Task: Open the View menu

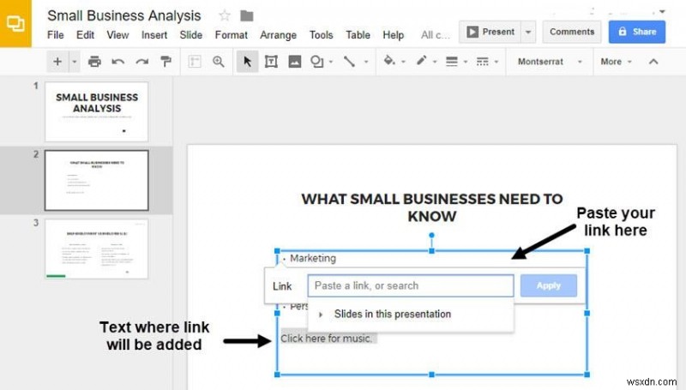Action: click(x=117, y=35)
